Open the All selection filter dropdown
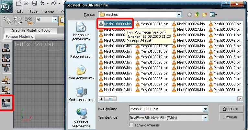Image resolution: width=248 pixels, height=130 pixels. click(55, 19)
